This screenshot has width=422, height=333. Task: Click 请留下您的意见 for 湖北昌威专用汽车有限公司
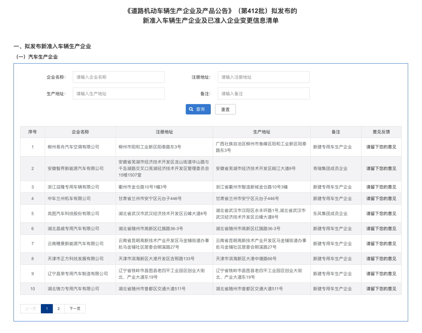381,229
